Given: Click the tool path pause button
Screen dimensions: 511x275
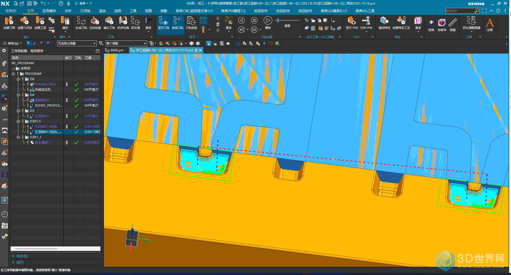Looking at the screenshot, I should 254,20.
